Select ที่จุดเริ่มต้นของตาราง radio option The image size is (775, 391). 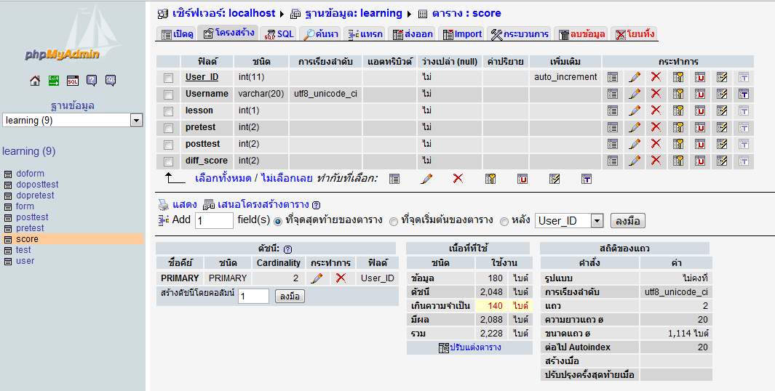(394, 222)
